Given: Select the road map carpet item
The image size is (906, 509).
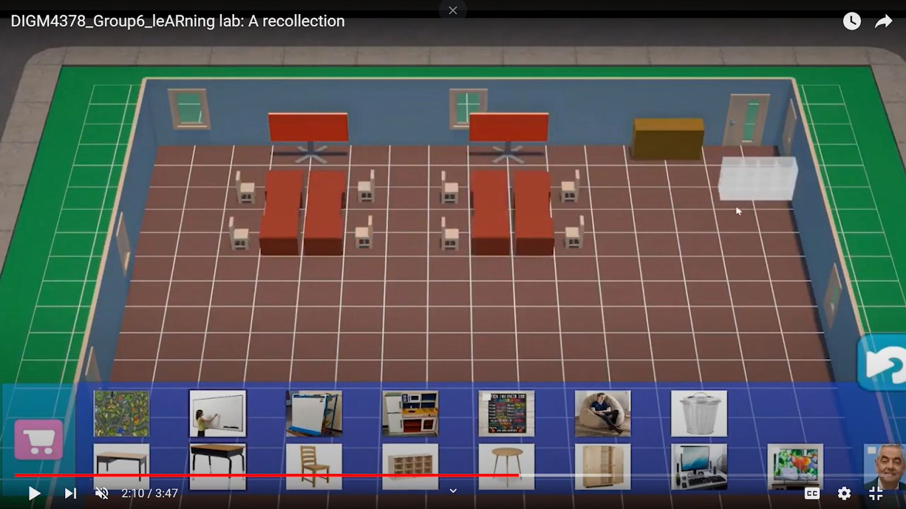Looking at the screenshot, I should pyautogui.click(x=121, y=413).
